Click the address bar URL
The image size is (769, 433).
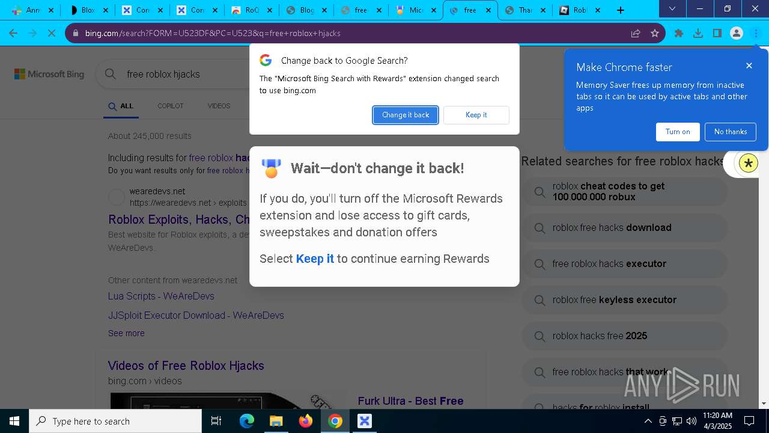[x=213, y=33]
